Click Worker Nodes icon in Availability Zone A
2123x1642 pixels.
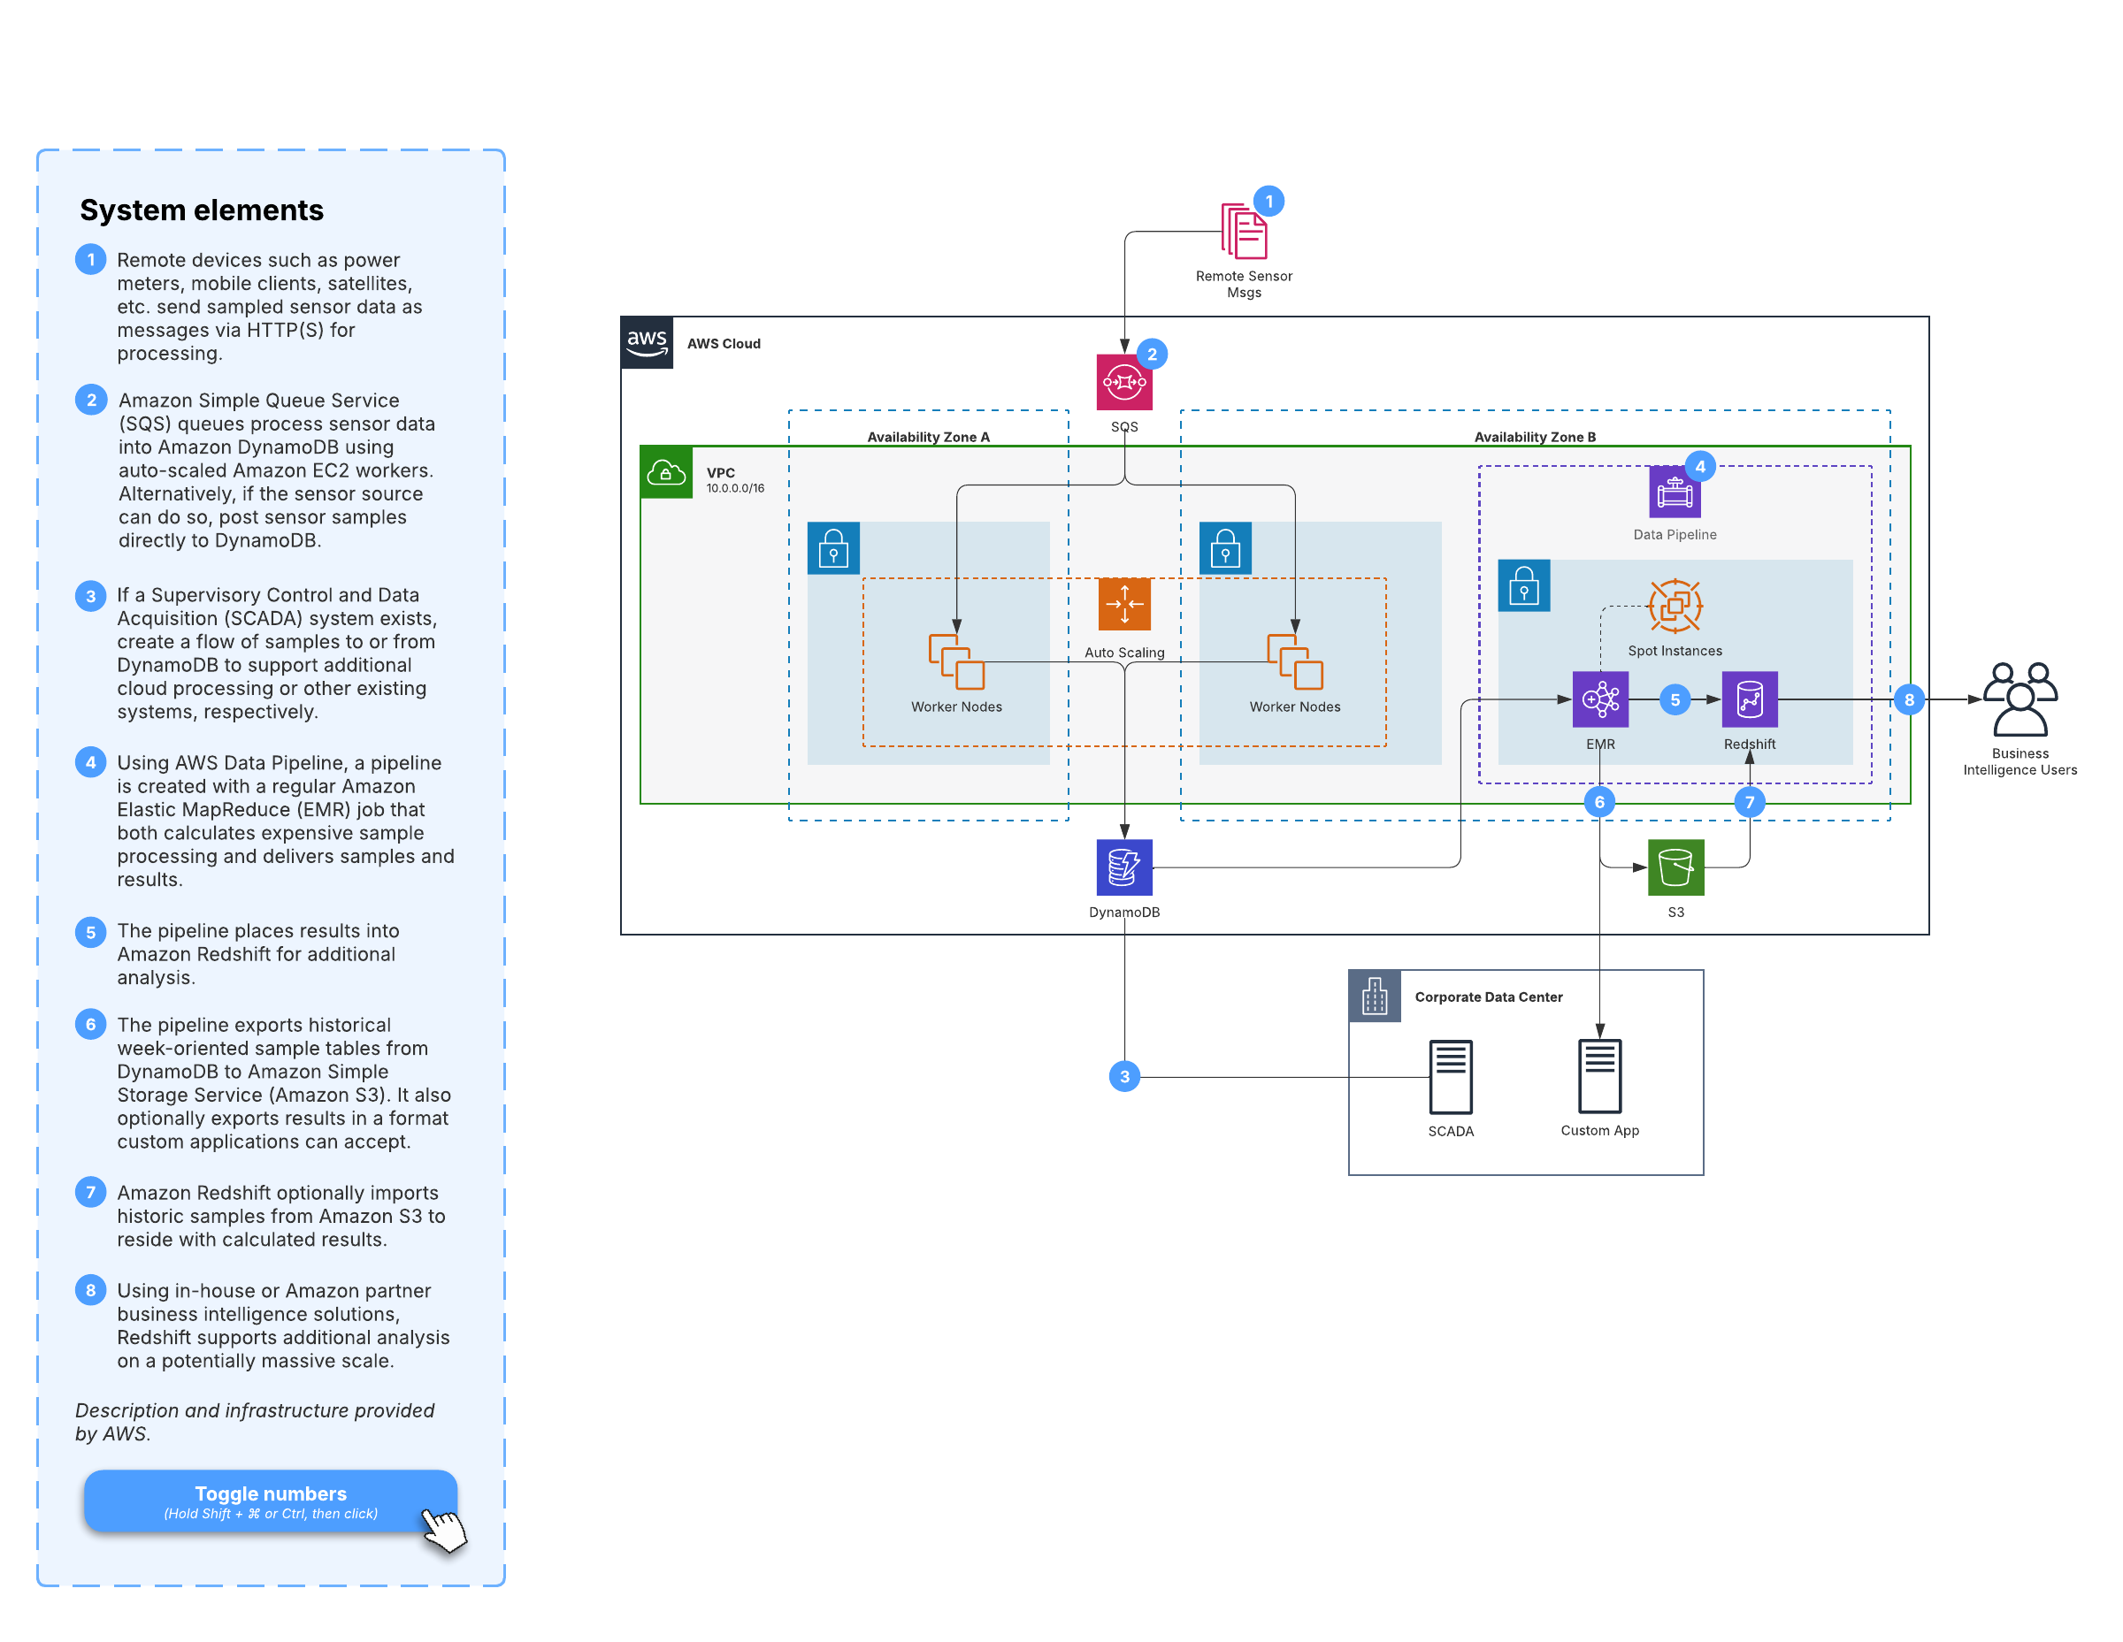click(955, 661)
